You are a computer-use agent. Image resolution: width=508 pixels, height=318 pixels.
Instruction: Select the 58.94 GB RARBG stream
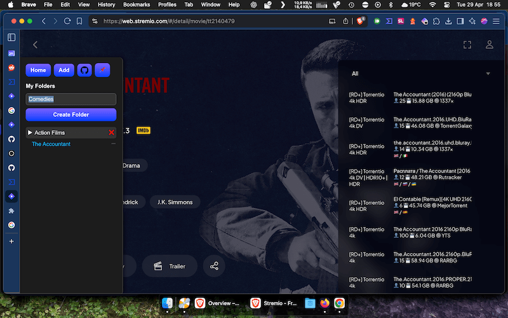pos(410,258)
